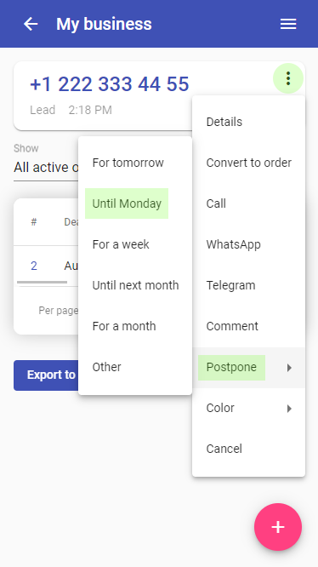The image size is (318, 567).
Task: Click the Export to button
Action: 46,375
